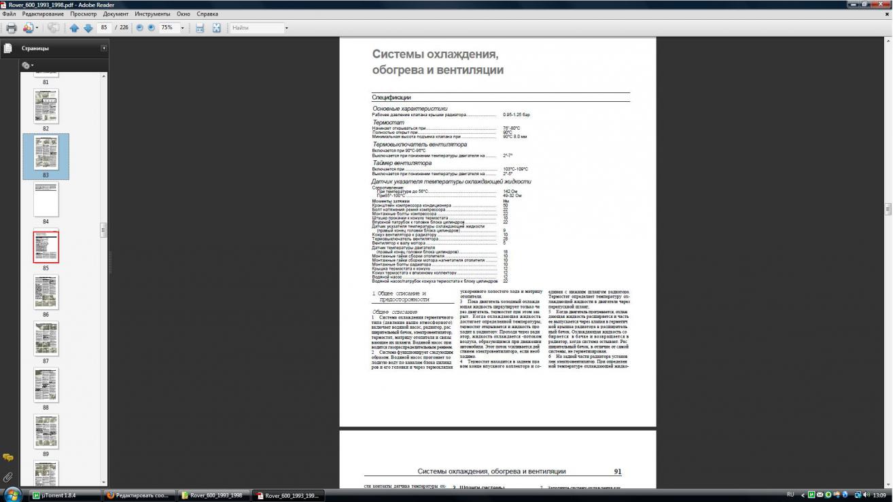Click the current page number field
The image size is (893, 502).
105,28
